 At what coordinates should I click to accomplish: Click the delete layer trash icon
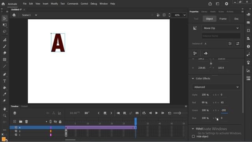coord(26,121)
